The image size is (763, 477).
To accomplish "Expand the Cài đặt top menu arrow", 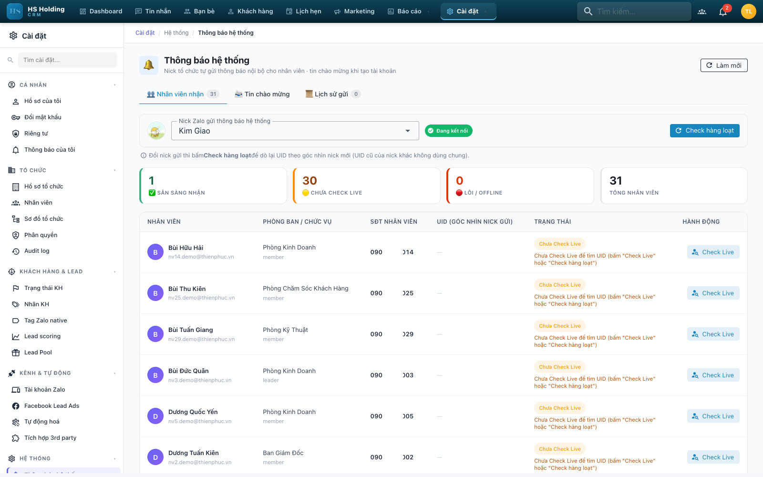I will (485, 11).
